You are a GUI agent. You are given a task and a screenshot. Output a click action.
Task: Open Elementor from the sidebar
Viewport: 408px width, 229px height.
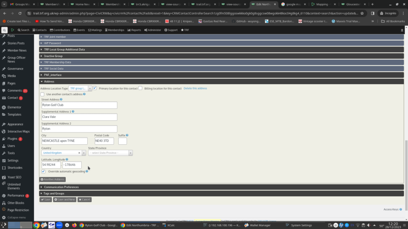(x=14, y=107)
